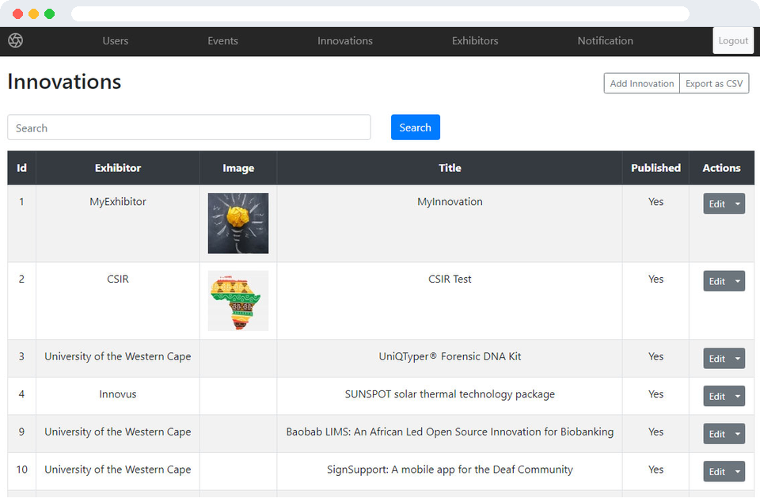The image size is (760, 502).
Task: Go to the Innovations nav item
Action: click(x=345, y=41)
